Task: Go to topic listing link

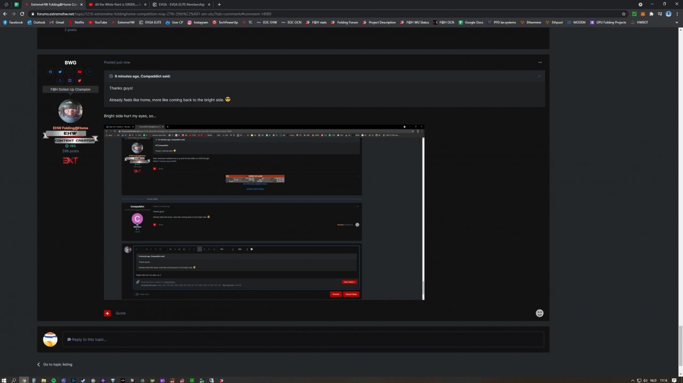Action: coord(57,364)
